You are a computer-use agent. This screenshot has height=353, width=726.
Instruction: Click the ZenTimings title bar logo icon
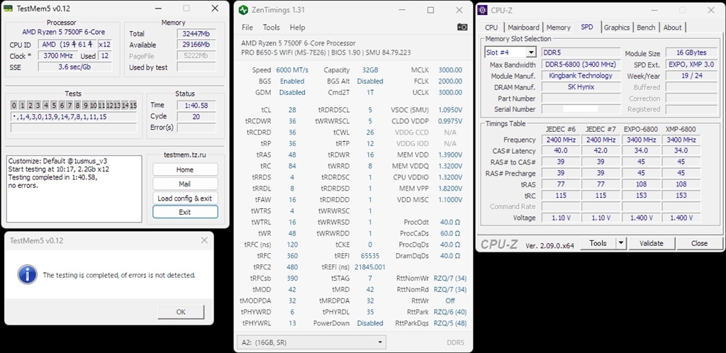tap(243, 10)
